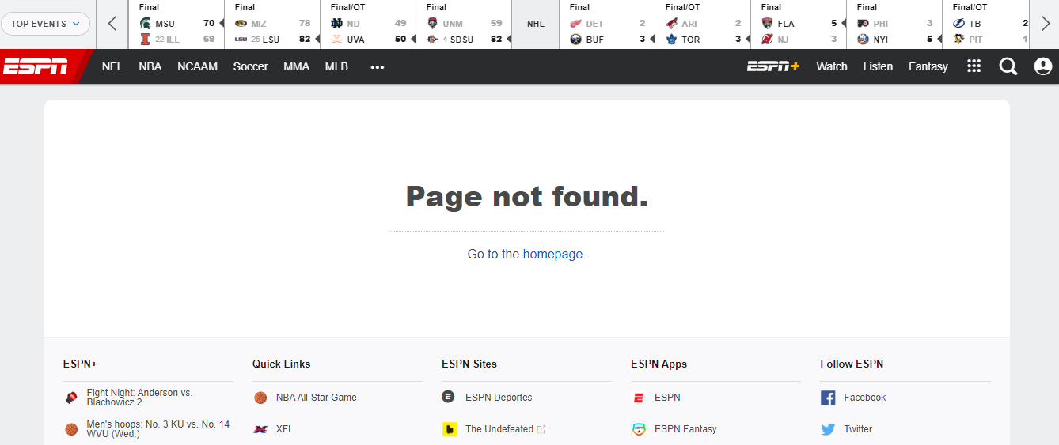Open ESPN Deportes site link
This screenshot has height=445, width=1059.
(x=499, y=398)
